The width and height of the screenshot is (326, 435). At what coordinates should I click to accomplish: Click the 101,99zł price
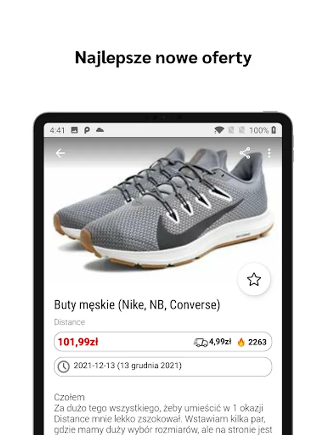78,342
